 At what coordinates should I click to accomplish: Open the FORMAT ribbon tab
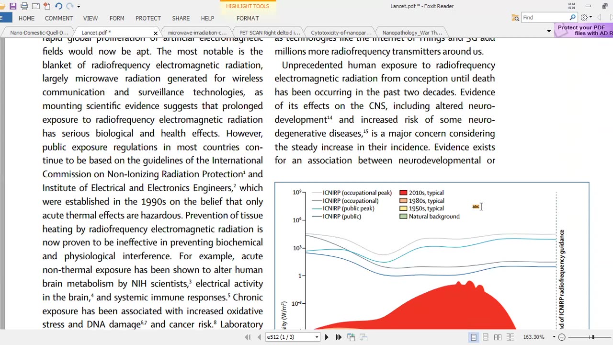tap(248, 18)
